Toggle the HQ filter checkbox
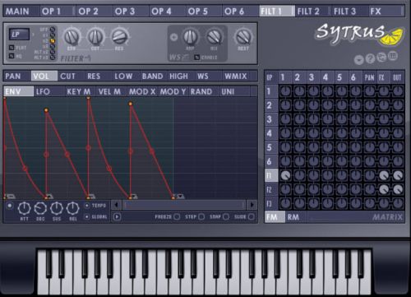Screen dimensions: 411x297 tap(12, 56)
